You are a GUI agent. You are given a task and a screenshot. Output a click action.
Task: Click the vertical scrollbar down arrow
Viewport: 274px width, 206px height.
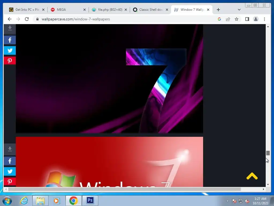pos(268,185)
